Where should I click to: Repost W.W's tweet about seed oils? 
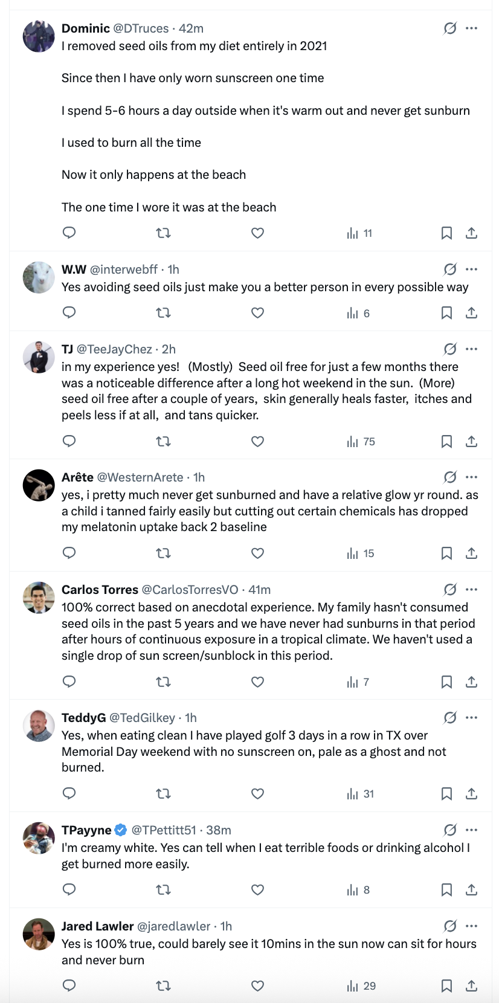(x=163, y=312)
